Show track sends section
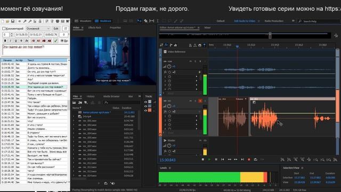The height and width of the screenshot is (192, 341). coord(171,45)
